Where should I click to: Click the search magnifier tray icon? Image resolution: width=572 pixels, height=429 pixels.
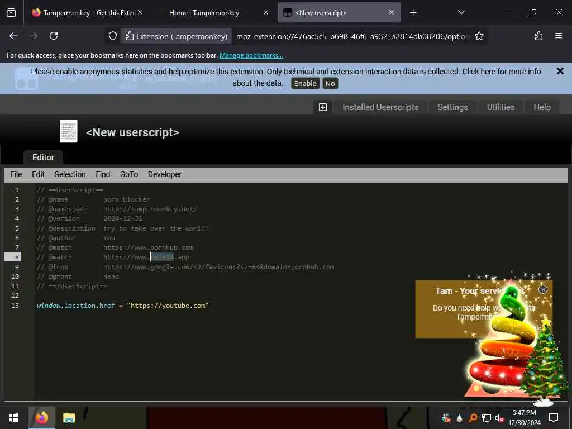click(x=473, y=418)
